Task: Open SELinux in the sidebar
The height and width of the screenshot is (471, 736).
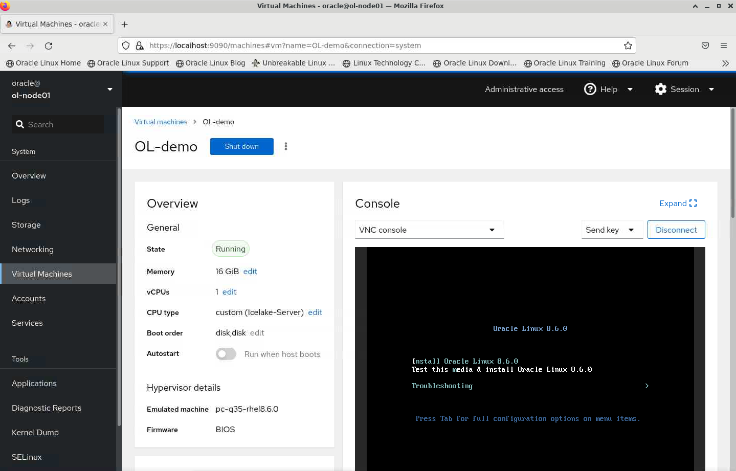Action: [58, 457]
